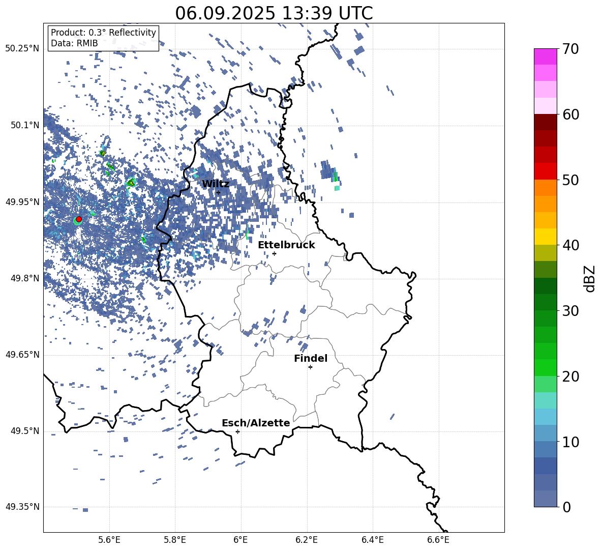602x550 pixels.
Task: Click the 6°E longitude label
Action: pos(240,540)
